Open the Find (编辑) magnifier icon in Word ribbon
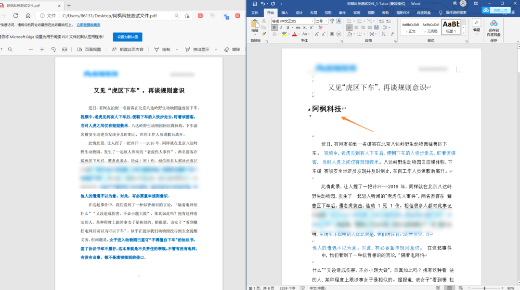Viewport: 520px width, 290px height. click(476, 22)
